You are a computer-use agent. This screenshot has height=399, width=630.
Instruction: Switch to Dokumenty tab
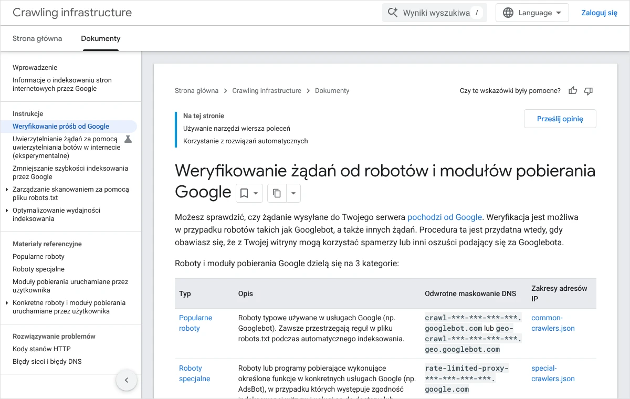101,38
